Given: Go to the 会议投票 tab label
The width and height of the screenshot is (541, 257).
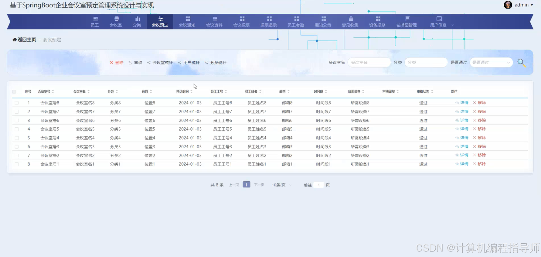Looking at the screenshot, I should coord(241,25).
